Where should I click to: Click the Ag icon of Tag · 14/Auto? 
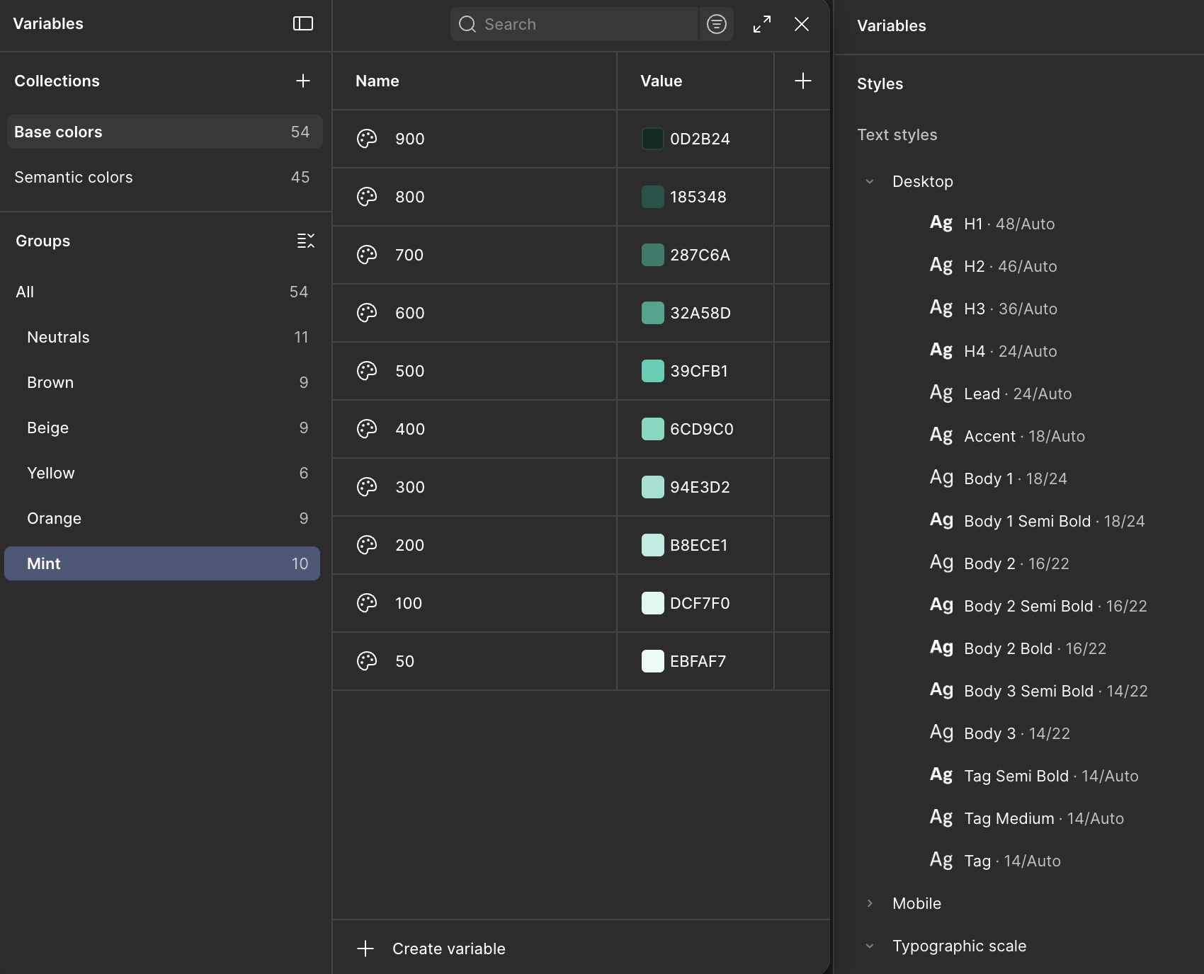coord(941,860)
